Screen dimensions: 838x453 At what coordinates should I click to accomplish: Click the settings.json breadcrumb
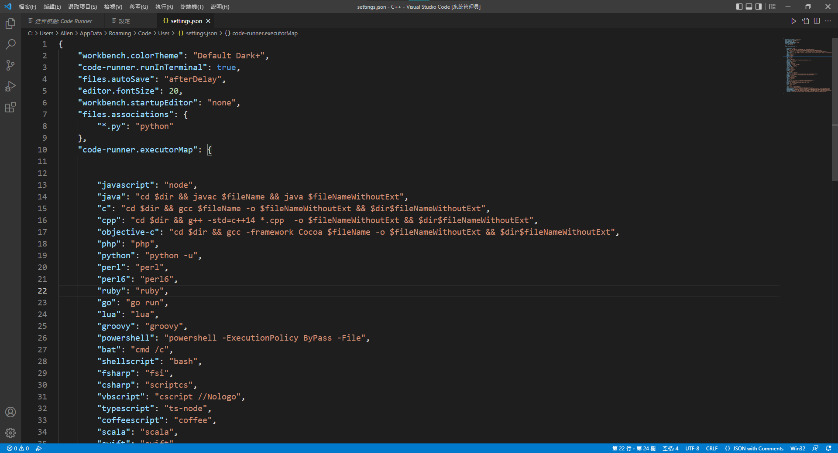coord(198,33)
